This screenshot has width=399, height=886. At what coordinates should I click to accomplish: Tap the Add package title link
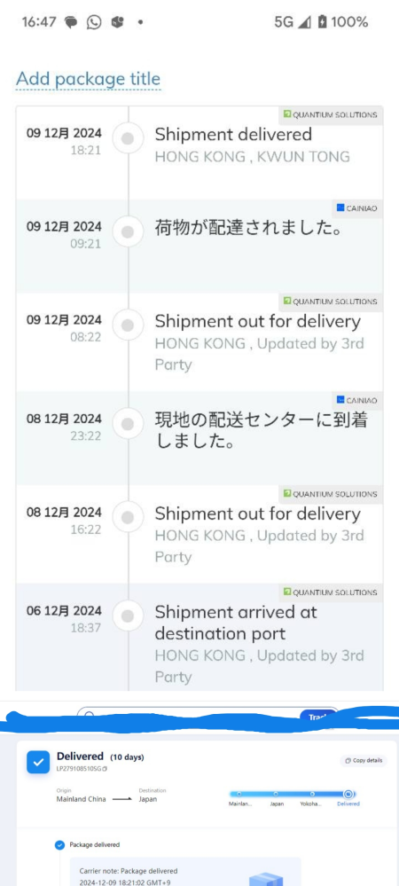(88, 79)
